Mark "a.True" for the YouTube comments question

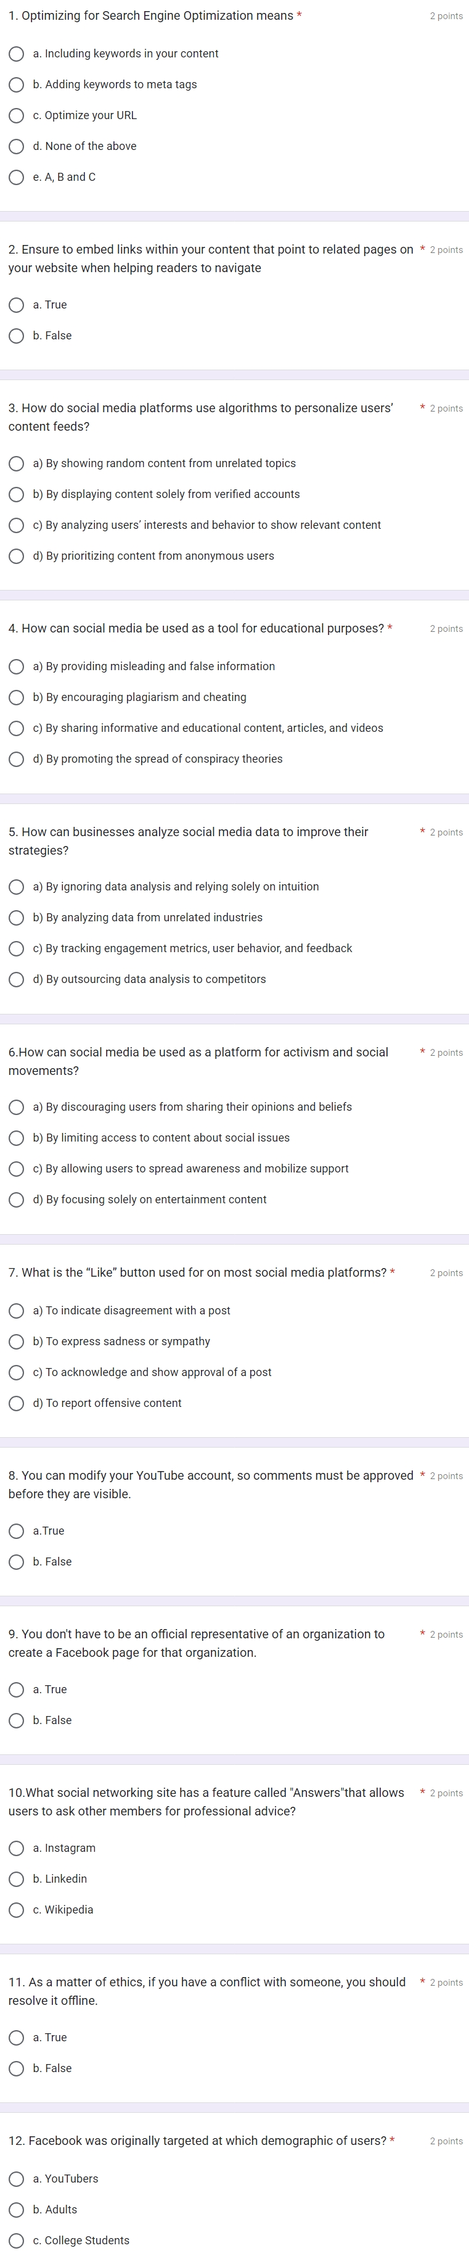point(16,1530)
